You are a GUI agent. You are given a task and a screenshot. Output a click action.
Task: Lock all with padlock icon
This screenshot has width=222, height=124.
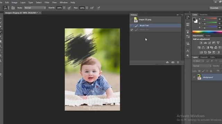click(x=211, y=71)
